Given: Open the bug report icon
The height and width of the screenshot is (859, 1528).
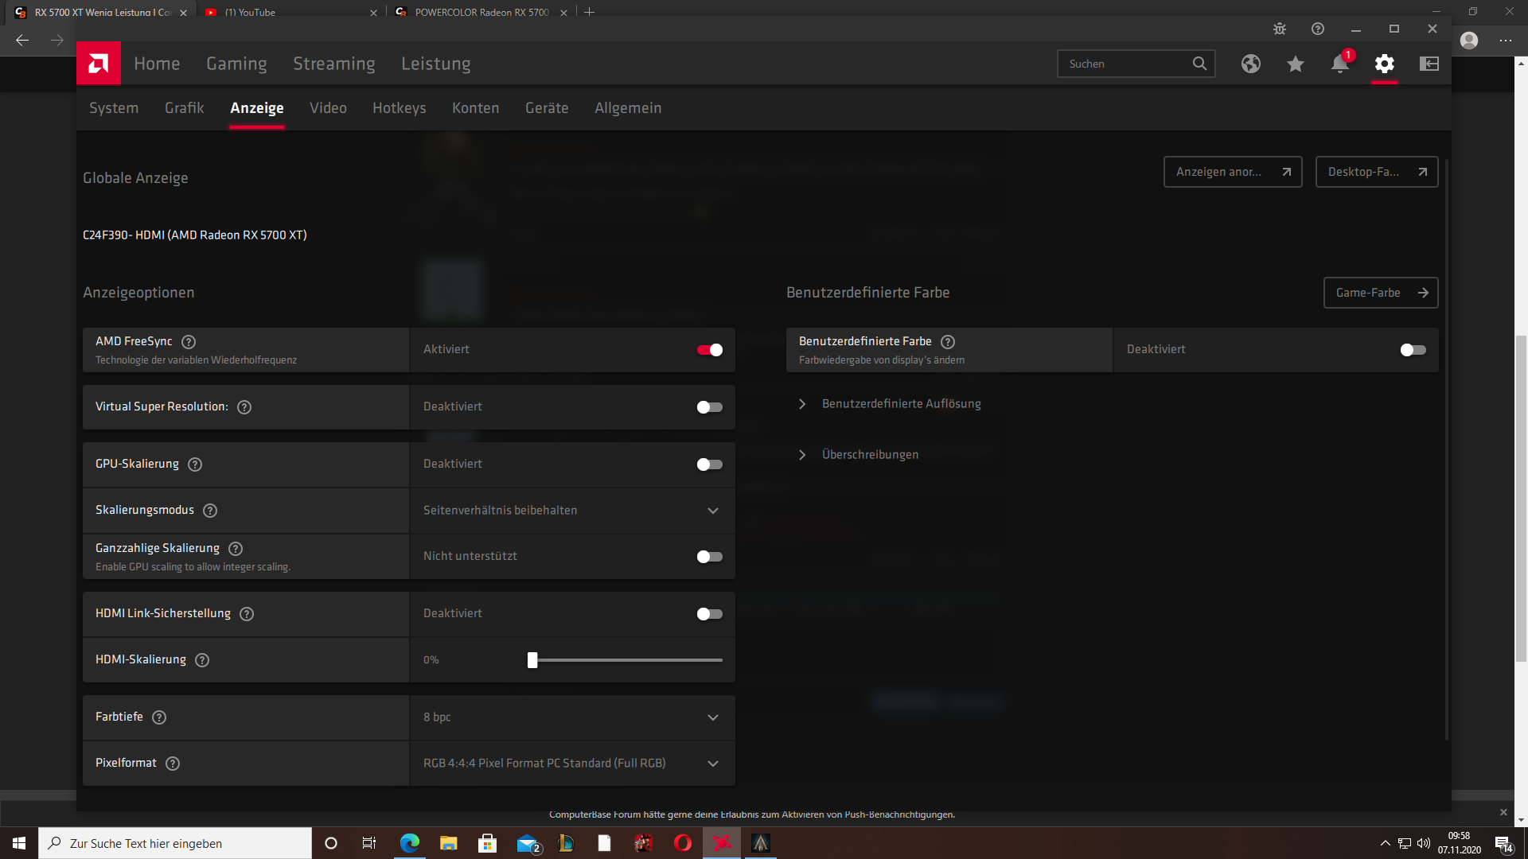Looking at the screenshot, I should coord(1280,29).
